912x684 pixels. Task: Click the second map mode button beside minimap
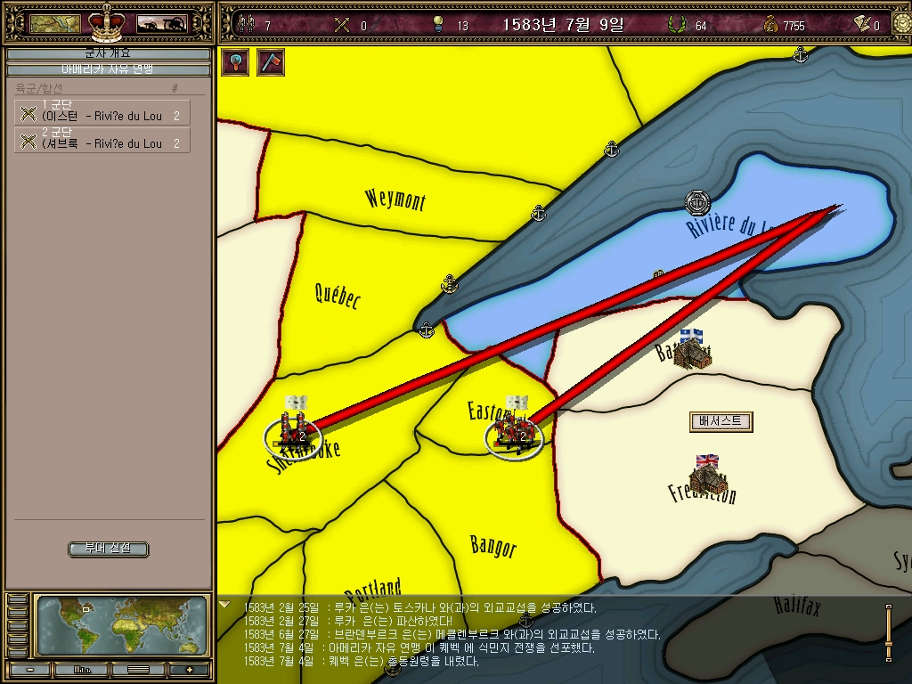click(x=17, y=611)
